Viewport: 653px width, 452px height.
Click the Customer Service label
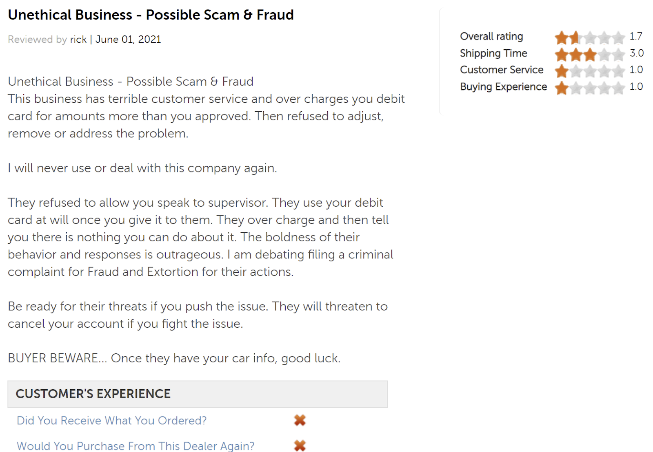502,70
